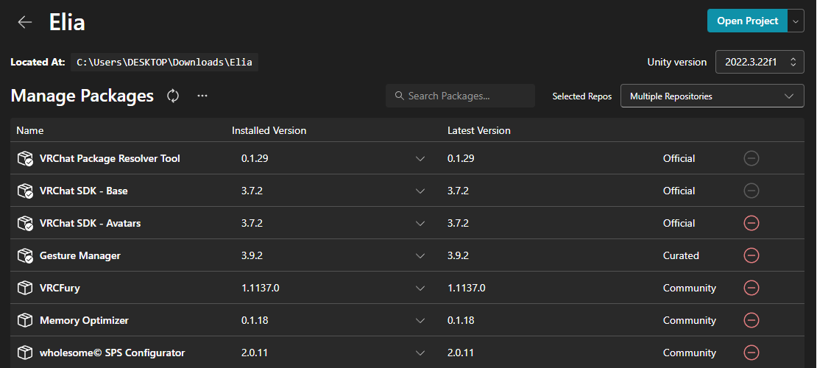Open the Unity version selector 2022.3.22f1

(x=760, y=62)
